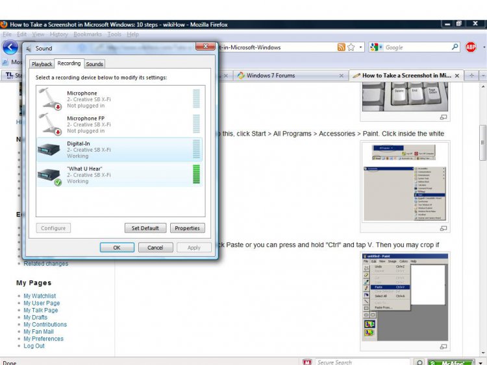Open the View menu in Firefox
Image resolution: width=487 pixels, height=365 pixels.
pyautogui.click(x=38, y=34)
